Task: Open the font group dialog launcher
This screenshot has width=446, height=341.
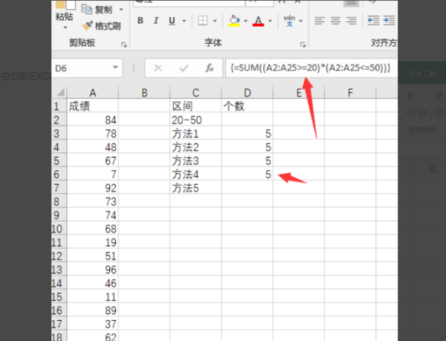Action: (303, 44)
